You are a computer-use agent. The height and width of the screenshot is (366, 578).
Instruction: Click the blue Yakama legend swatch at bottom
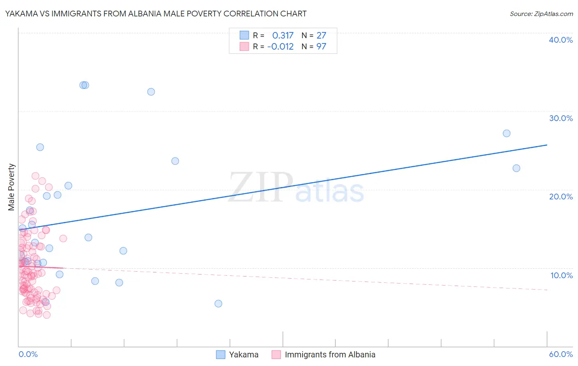click(221, 355)
